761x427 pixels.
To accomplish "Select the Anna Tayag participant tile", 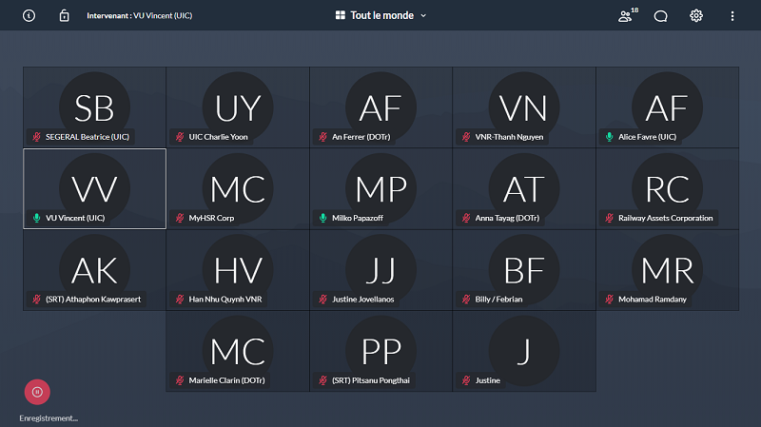I will [523, 189].
